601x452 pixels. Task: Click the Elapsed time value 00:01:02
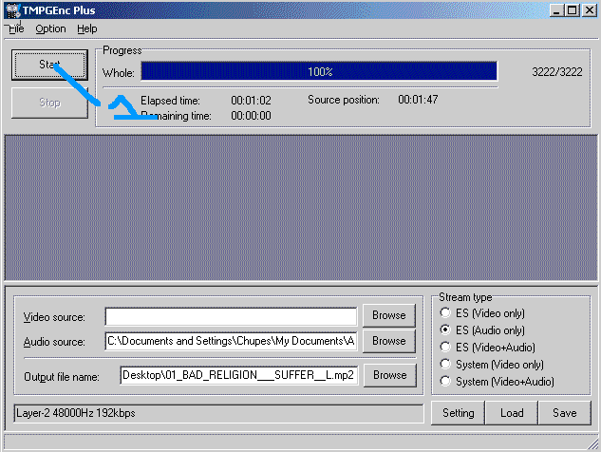click(251, 101)
